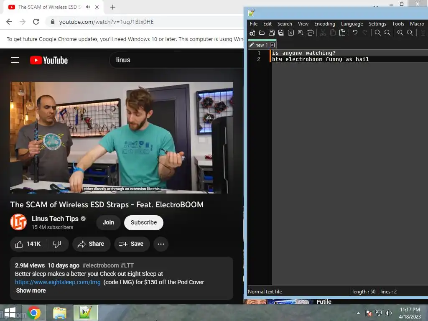Click line 2 text 'btw electroboom funny as hail'
This screenshot has width=428, height=321.
[321, 59]
